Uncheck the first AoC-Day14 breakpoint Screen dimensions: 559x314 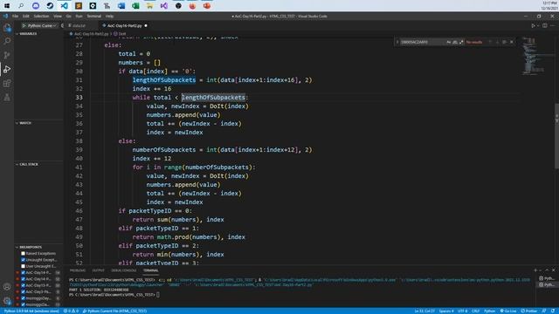(24, 273)
